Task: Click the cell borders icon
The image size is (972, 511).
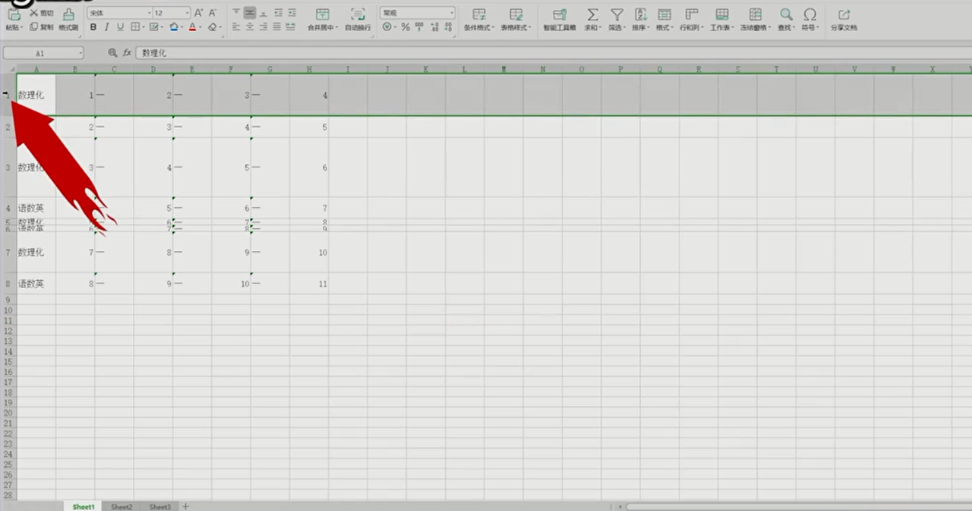Action: pyautogui.click(x=135, y=27)
